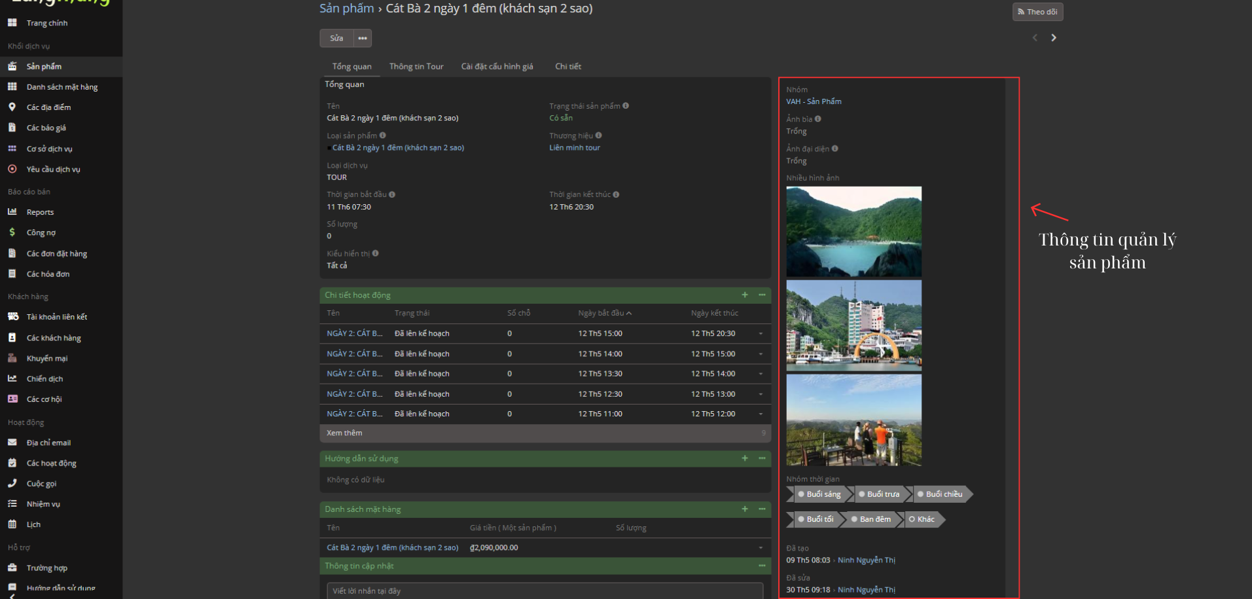Screen dimensions: 1252x599
Task: Select the Buổi sáng time group
Action: pos(823,494)
